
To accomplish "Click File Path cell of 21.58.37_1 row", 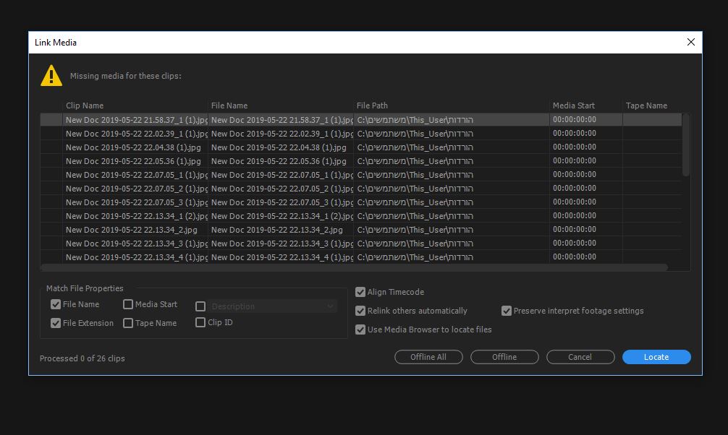I will click(x=452, y=120).
